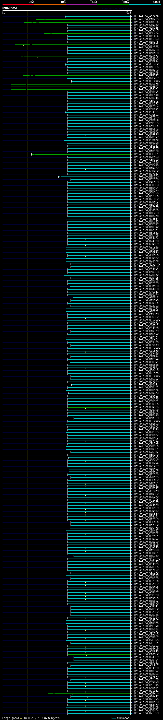Click the Large gaps legend text
The image size is (163, 720).
point(31,718)
